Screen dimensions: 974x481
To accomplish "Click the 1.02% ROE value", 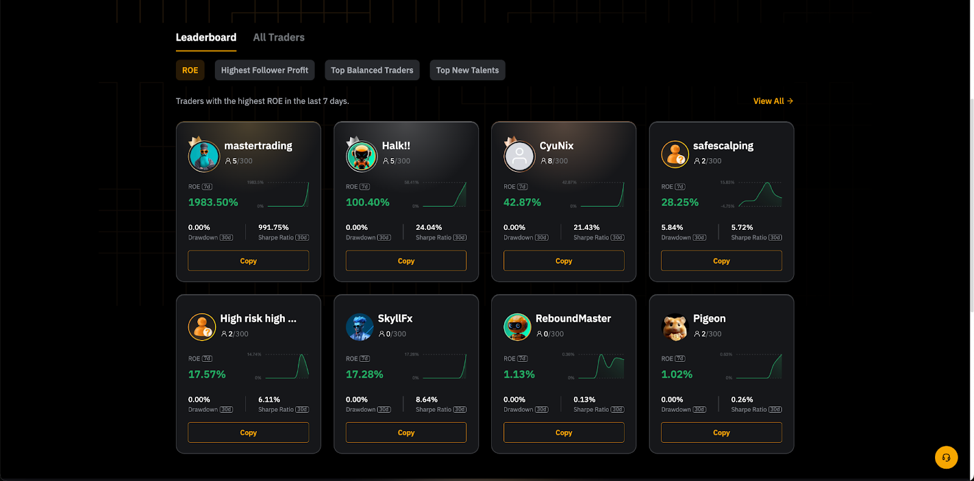I will [x=677, y=375].
